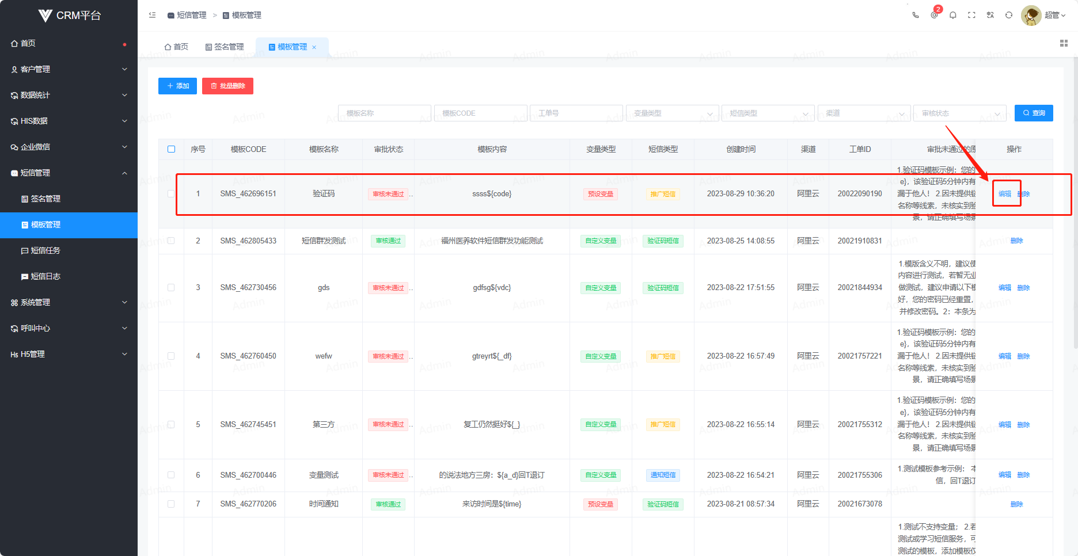This screenshot has height=556, width=1078.
Task: Click 编辑 for row SMS_462696151
Action: pos(1005,194)
